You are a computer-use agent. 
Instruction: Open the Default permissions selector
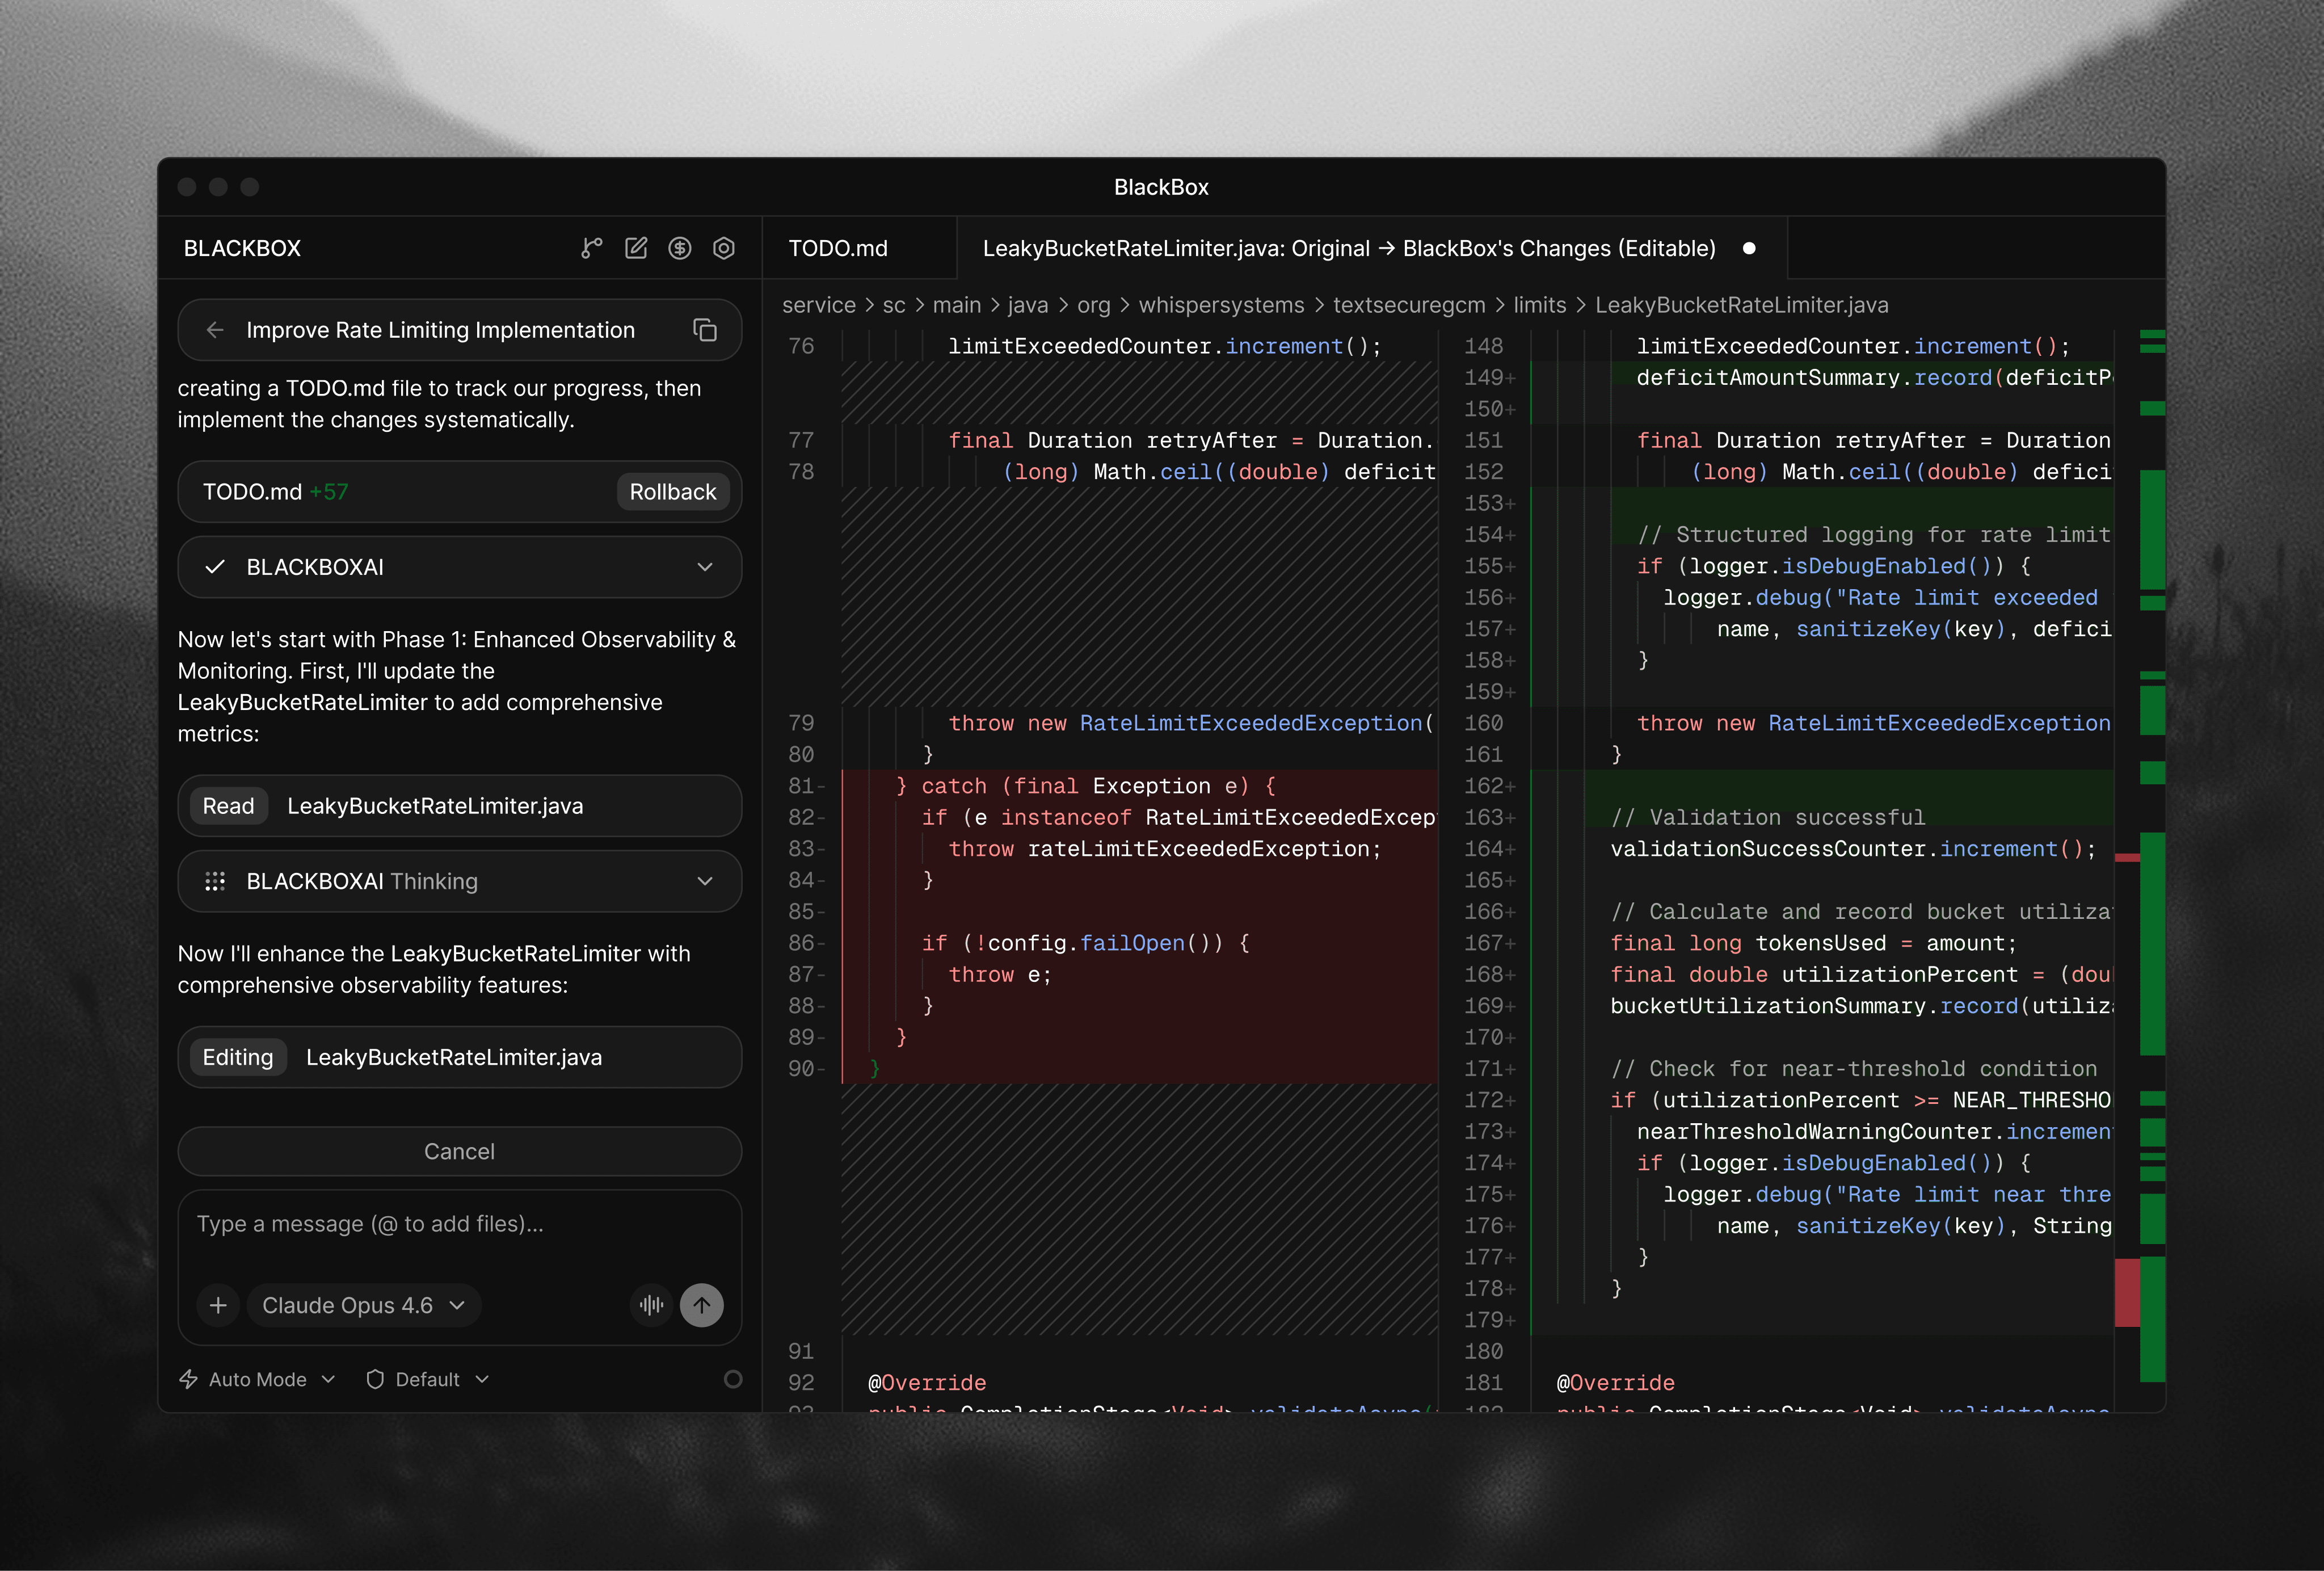pyautogui.click(x=427, y=1379)
